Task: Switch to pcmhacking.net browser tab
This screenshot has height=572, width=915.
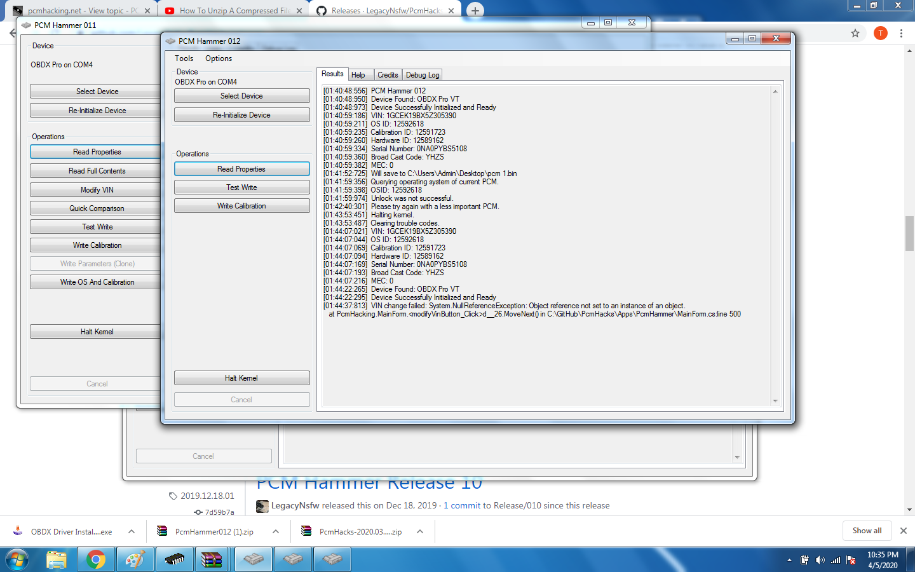Action: coord(83,11)
